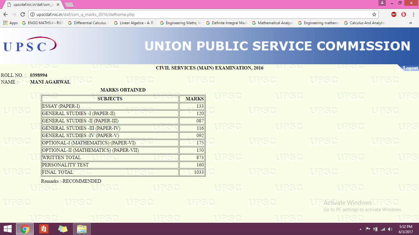Click the essay mark value 133
419x235 pixels.
[200, 106]
